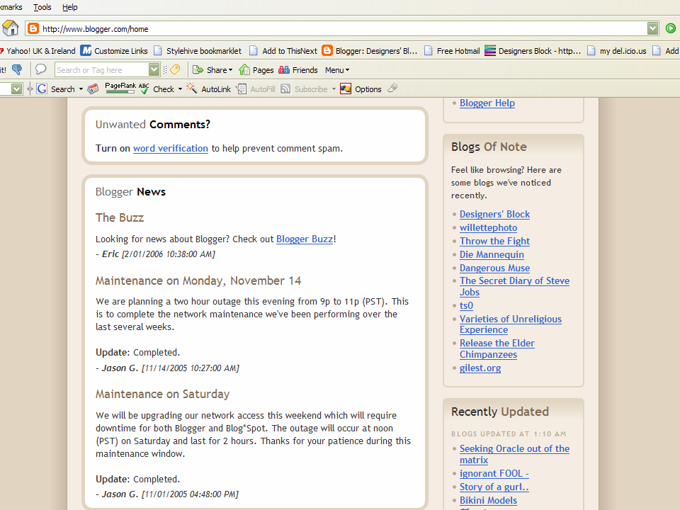Image resolution: width=680 pixels, height=510 pixels.
Task: Click the highlighter pen icon
Action: point(392,88)
